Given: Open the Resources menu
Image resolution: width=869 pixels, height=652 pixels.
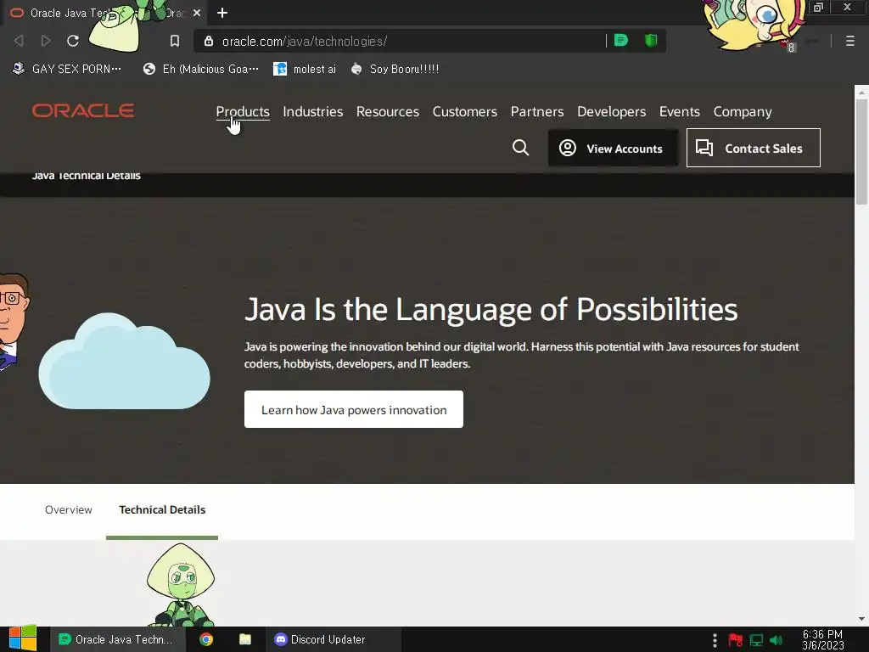Looking at the screenshot, I should [388, 111].
